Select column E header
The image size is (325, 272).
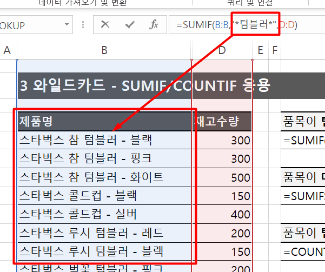(x=261, y=50)
